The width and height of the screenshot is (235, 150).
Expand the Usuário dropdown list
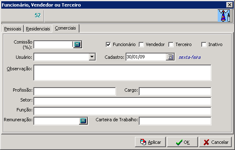click(x=92, y=57)
